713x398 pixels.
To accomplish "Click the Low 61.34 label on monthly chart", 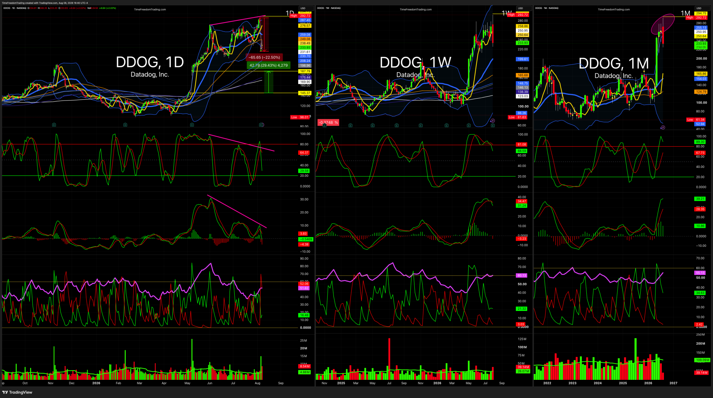I will (x=696, y=120).
